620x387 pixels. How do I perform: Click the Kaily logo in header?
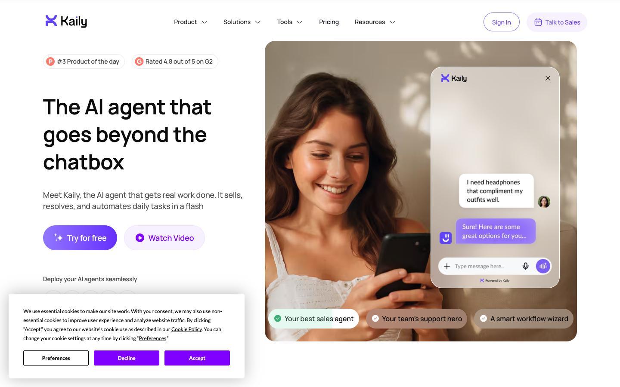(x=66, y=21)
